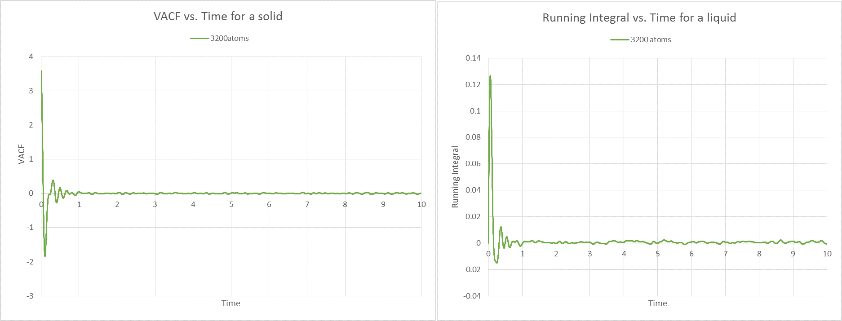Image resolution: width=842 pixels, height=321 pixels.
Task: Select x-axis tick label "5" in the VACF chart
Action: click(x=231, y=205)
